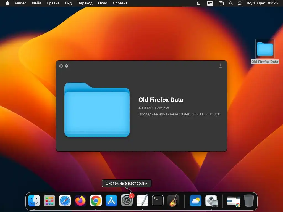Open Terminal from the Dock
This screenshot has height=212, width=283.
point(158,201)
